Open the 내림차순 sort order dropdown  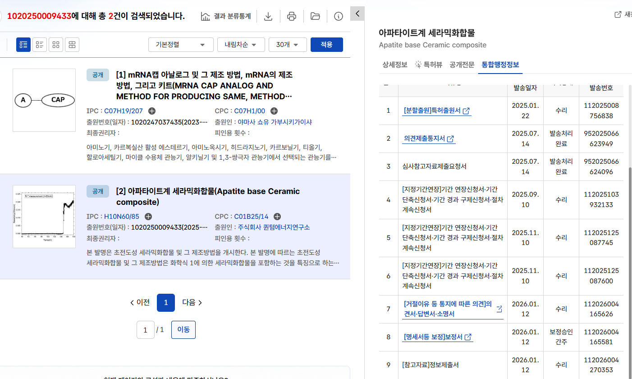[241, 44]
